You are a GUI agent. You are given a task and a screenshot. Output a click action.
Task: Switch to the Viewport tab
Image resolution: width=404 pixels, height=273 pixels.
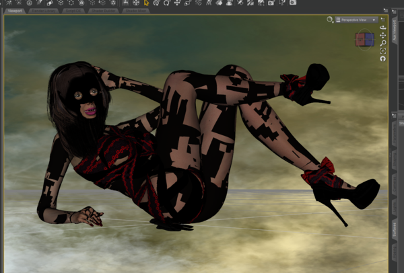(x=15, y=11)
